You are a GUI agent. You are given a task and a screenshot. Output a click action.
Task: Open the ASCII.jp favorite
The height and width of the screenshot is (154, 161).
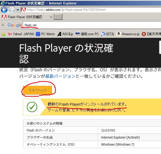pyautogui.click(x=65, y=34)
